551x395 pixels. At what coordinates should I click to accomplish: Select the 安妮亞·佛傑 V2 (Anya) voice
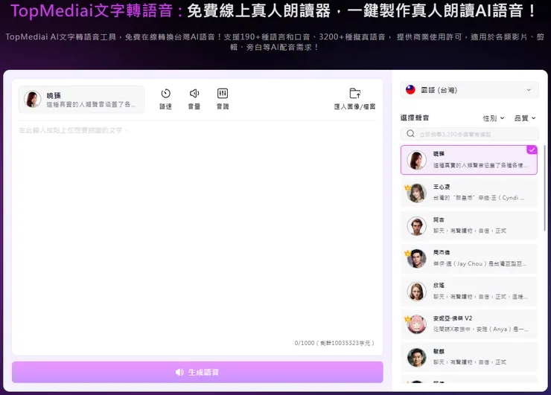pos(469,324)
